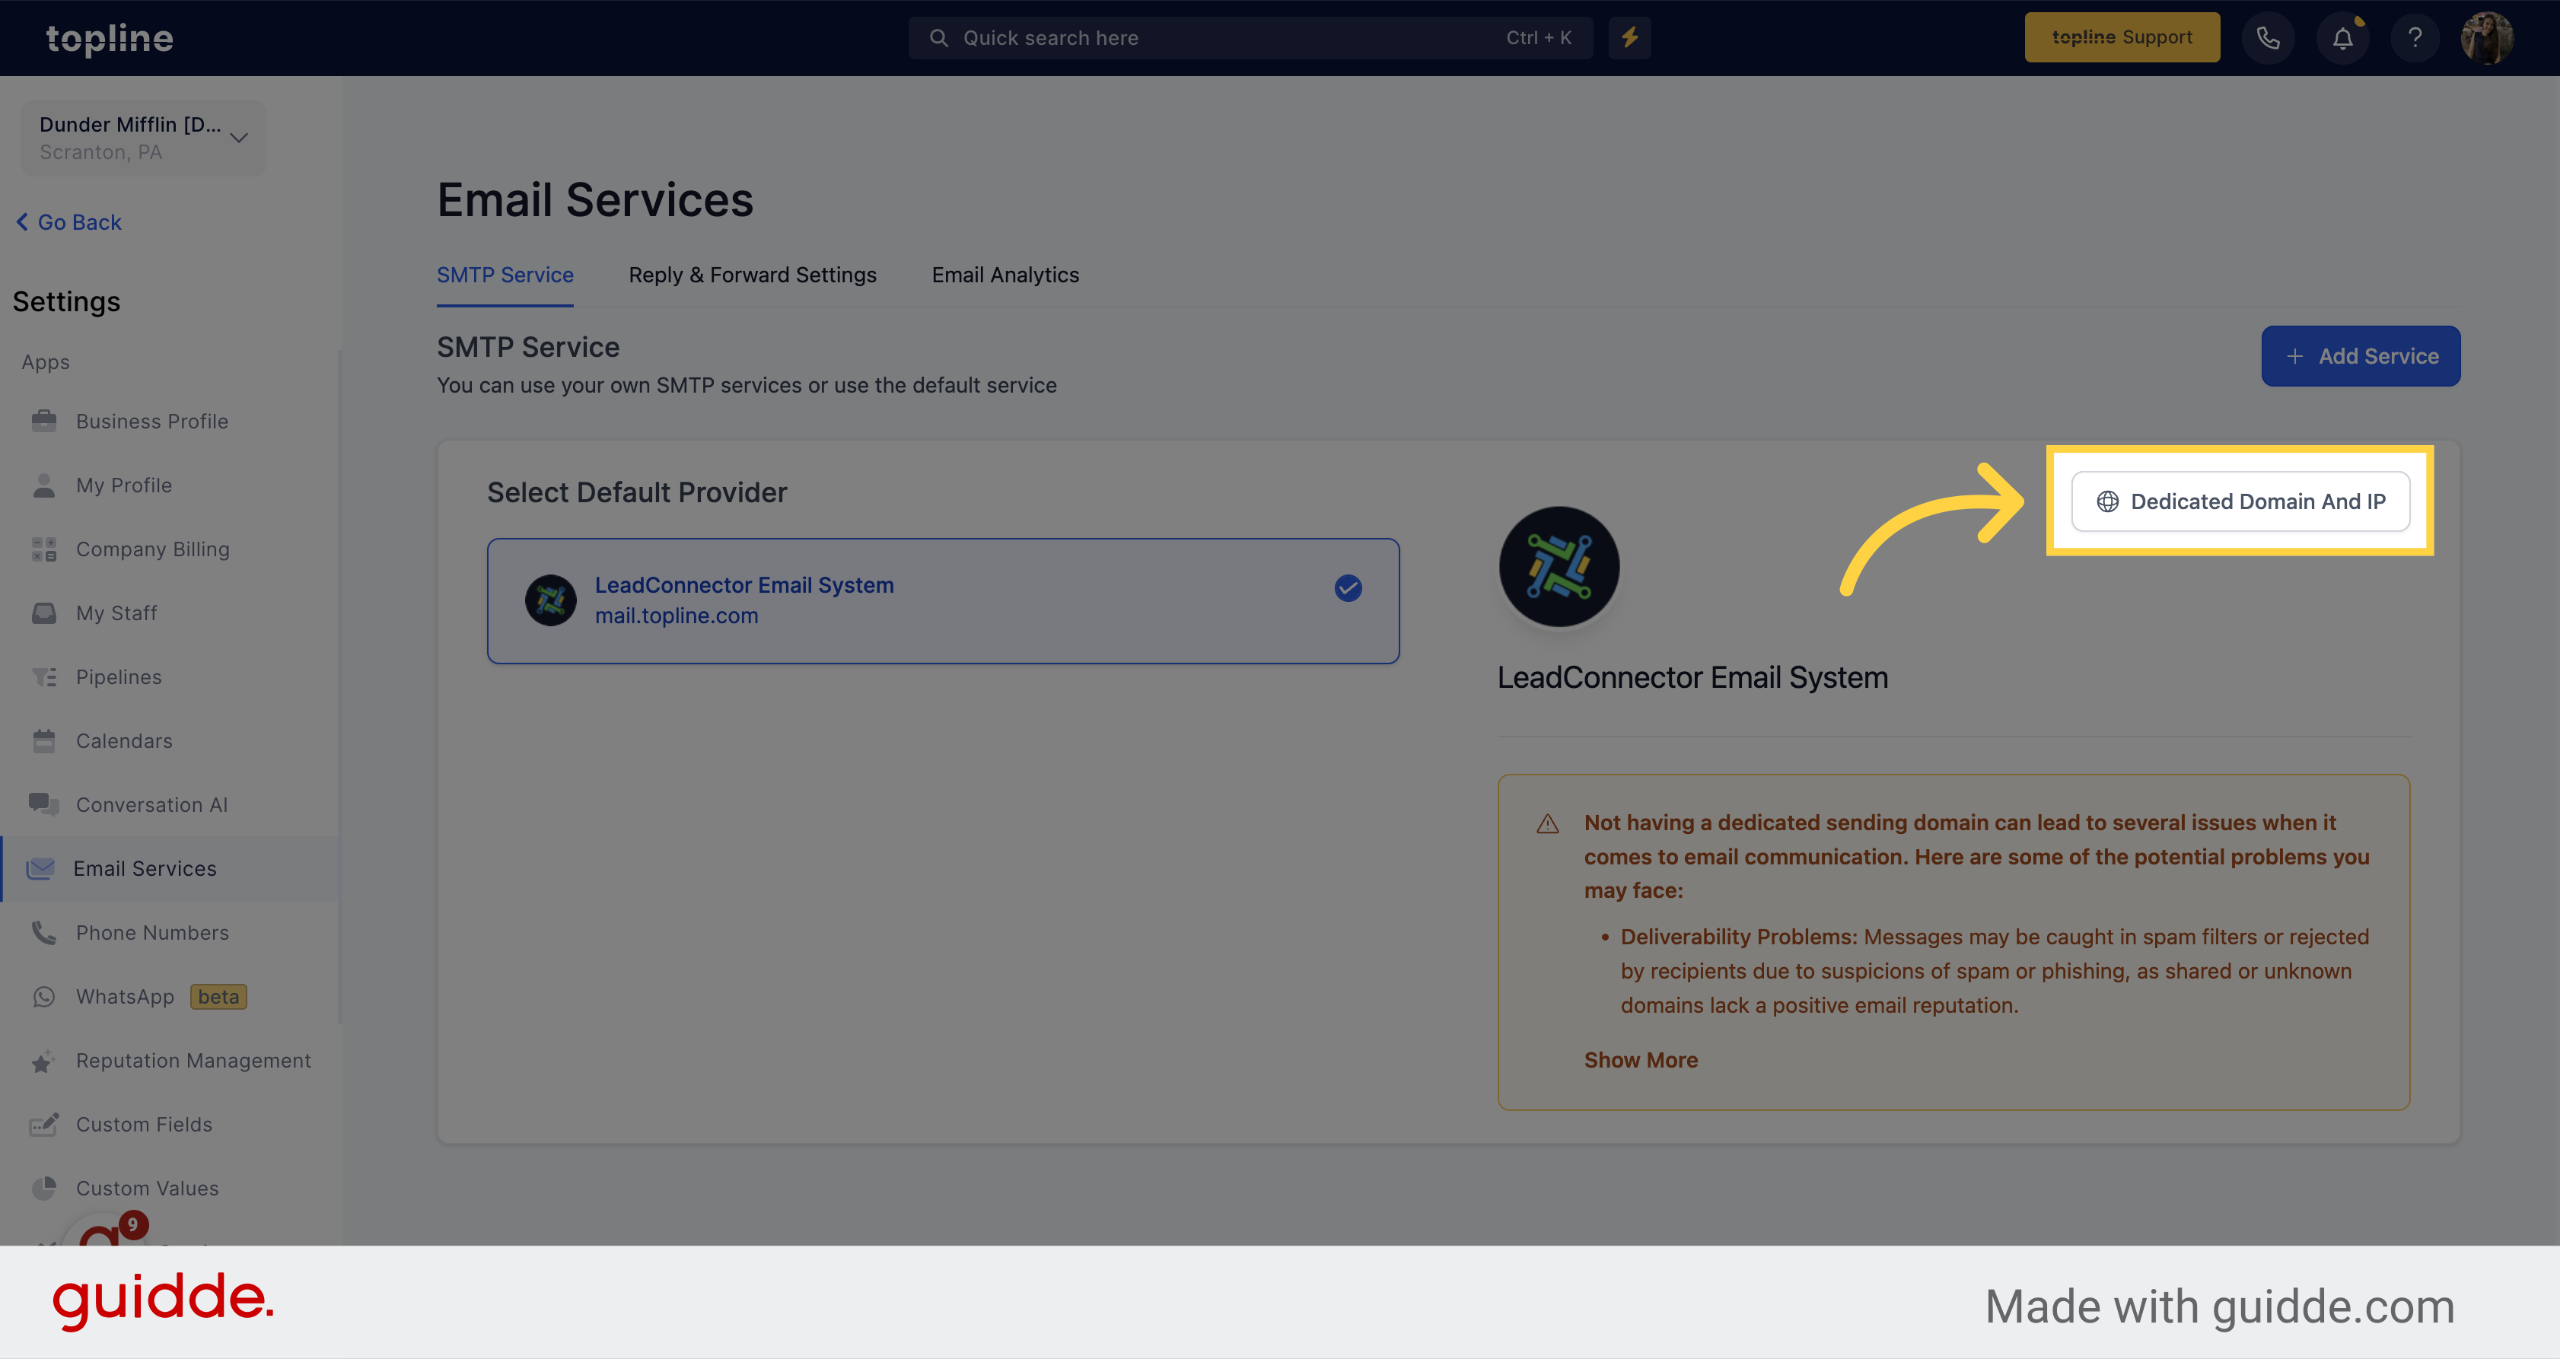Image resolution: width=2560 pixels, height=1359 pixels.
Task: Click the My Profile person icon
Action: pyautogui.click(x=43, y=485)
